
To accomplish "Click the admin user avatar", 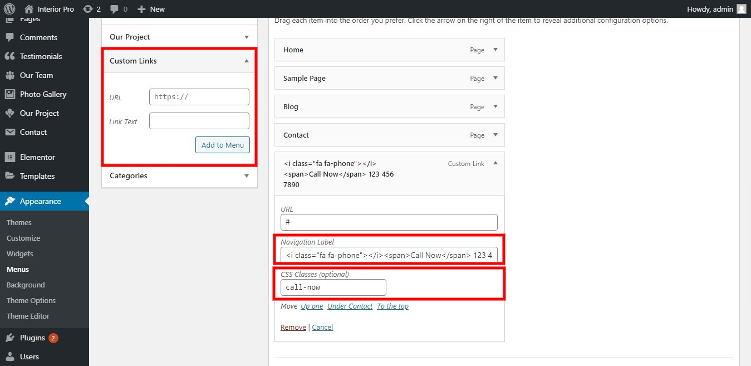I will click(x=741, y=9).
